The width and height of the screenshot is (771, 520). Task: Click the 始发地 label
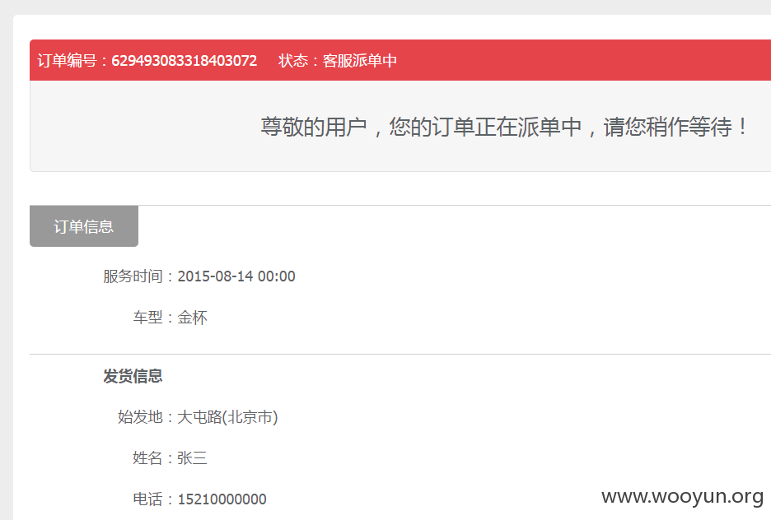140,417
